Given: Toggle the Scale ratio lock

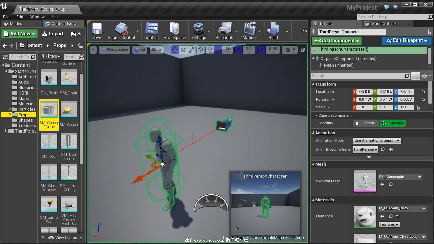Looking at the screenshot, I should click(418, 107).
